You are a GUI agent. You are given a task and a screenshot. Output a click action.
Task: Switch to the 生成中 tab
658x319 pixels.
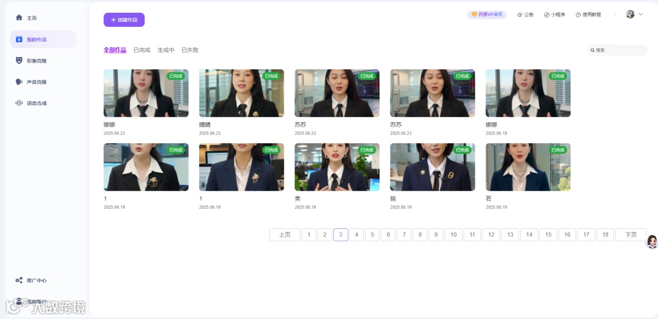click(166, 50)
